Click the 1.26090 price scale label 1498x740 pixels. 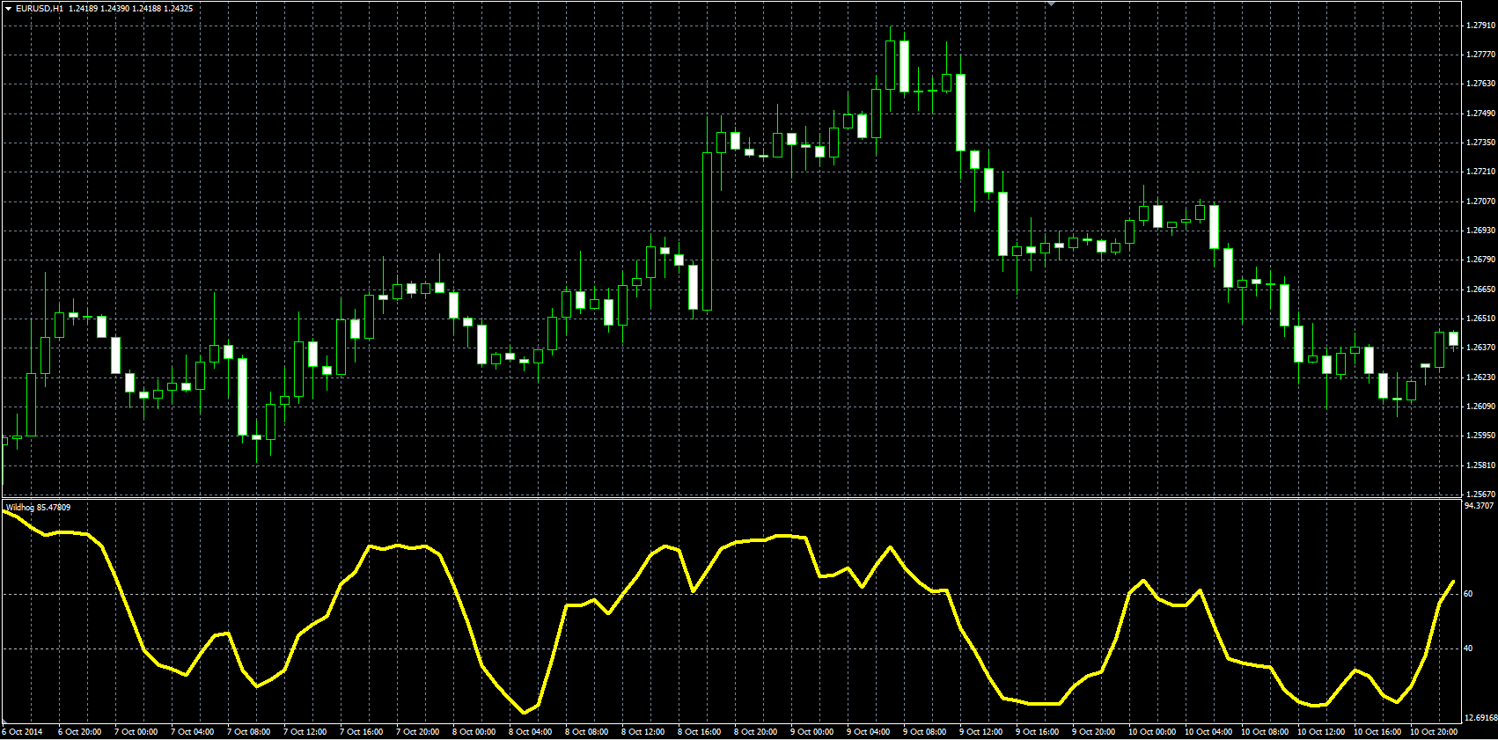[1480, 407]
